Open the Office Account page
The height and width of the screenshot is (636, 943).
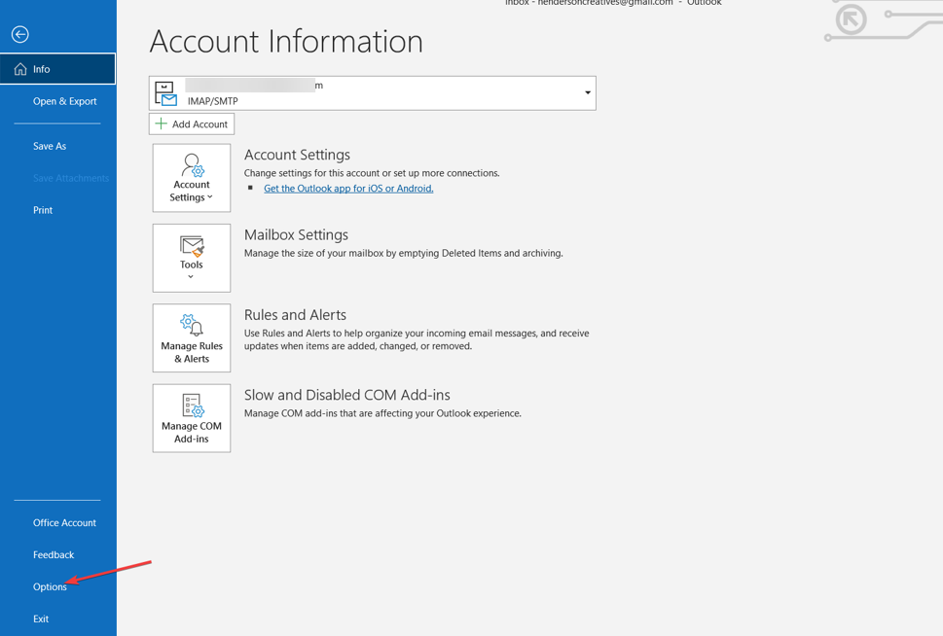coord(64,522)
